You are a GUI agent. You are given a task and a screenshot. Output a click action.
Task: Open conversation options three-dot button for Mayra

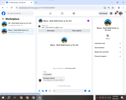point(30,31)
